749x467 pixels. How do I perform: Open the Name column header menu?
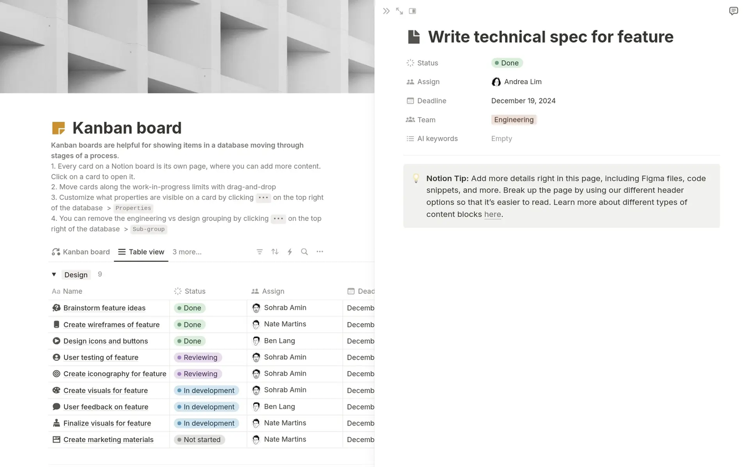[67, 291]
